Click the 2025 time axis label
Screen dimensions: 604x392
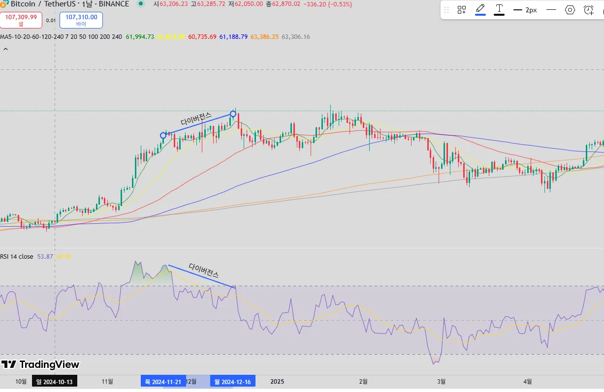(x=278, y=381)
